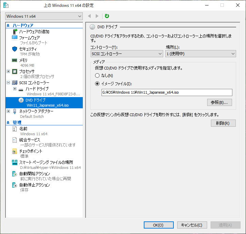This screenshot has width=246, height=234.
Task: Click the back navigation arrow
Action: coord(89,16)
